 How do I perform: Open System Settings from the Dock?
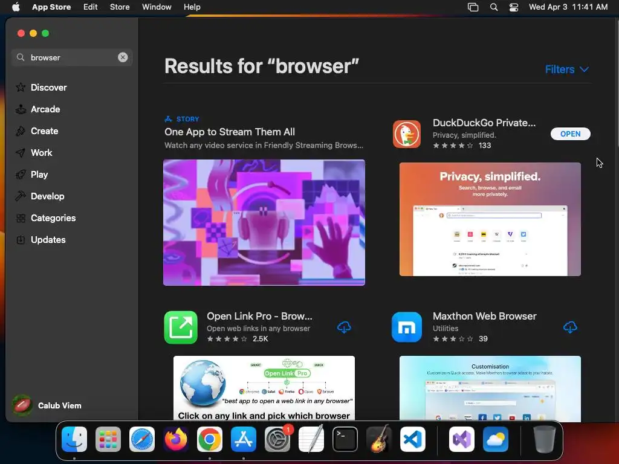tap(277, 439)
